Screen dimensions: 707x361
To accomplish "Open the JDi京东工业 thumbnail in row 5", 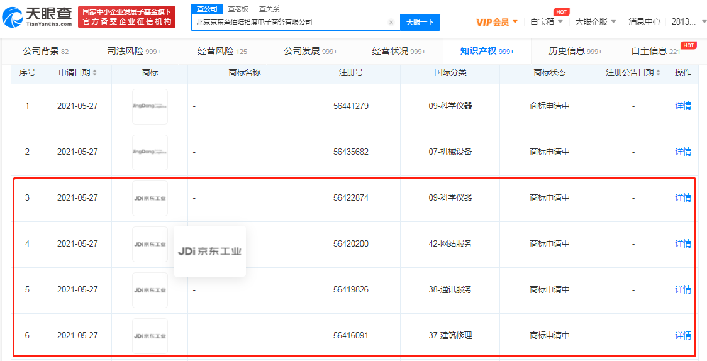I will (x=150, y=290).
